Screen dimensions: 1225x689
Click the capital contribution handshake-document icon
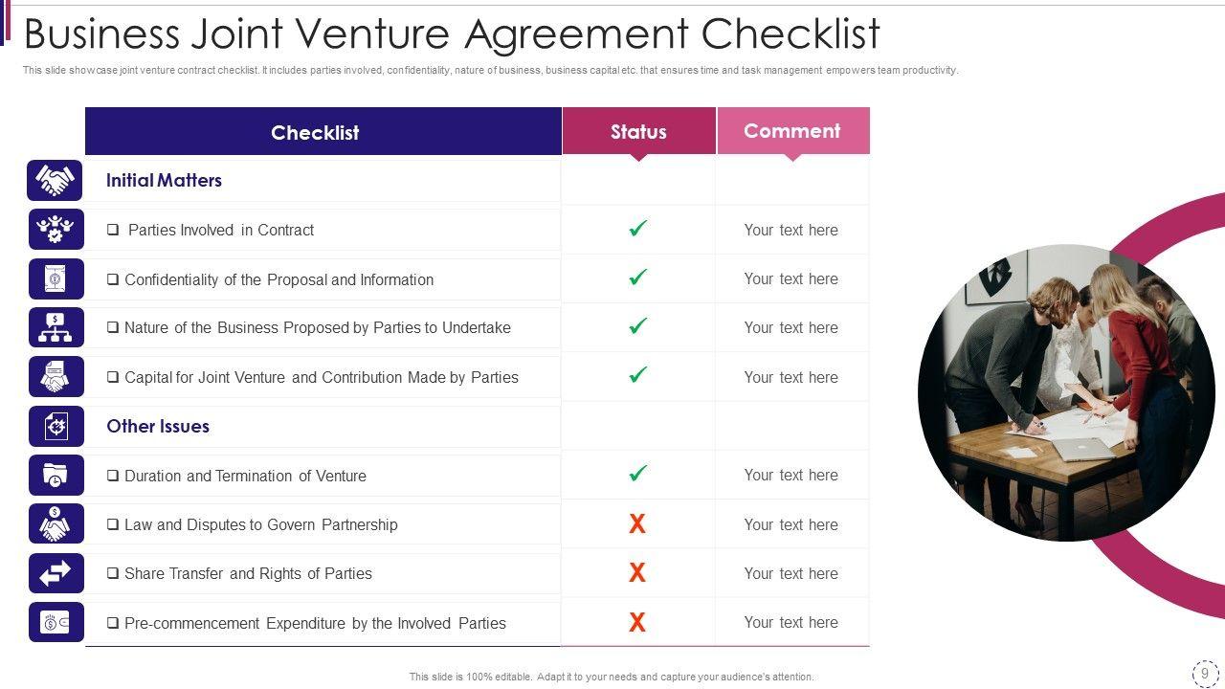point(56,377)
